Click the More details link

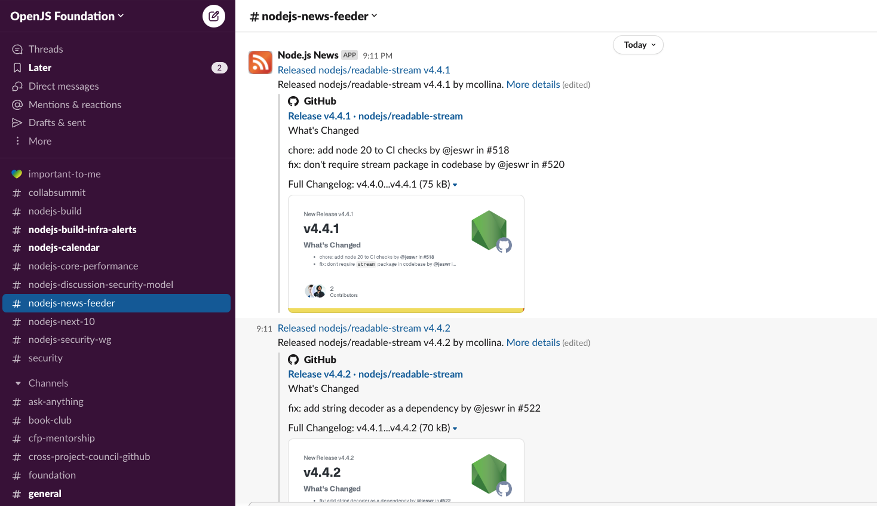[532, 84]
